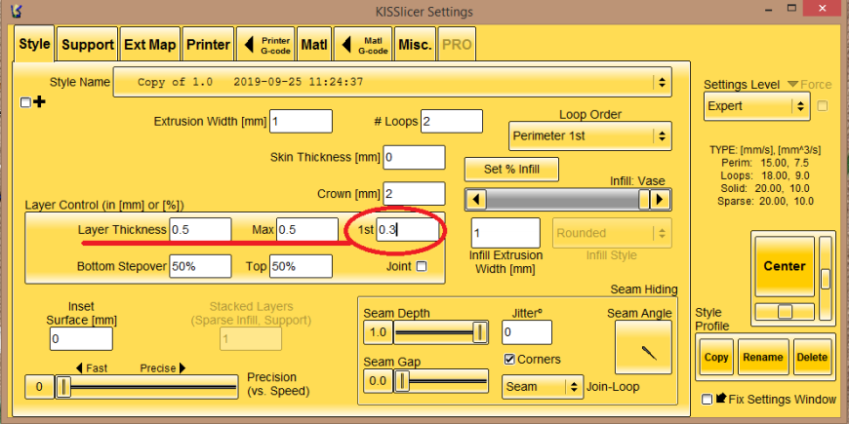Click the 1st layer thickness field

pos(407,229)
